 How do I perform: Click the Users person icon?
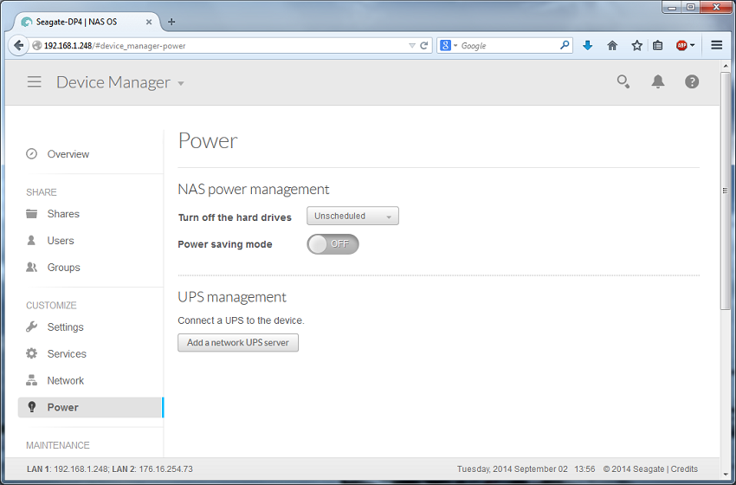pos(31,241)
